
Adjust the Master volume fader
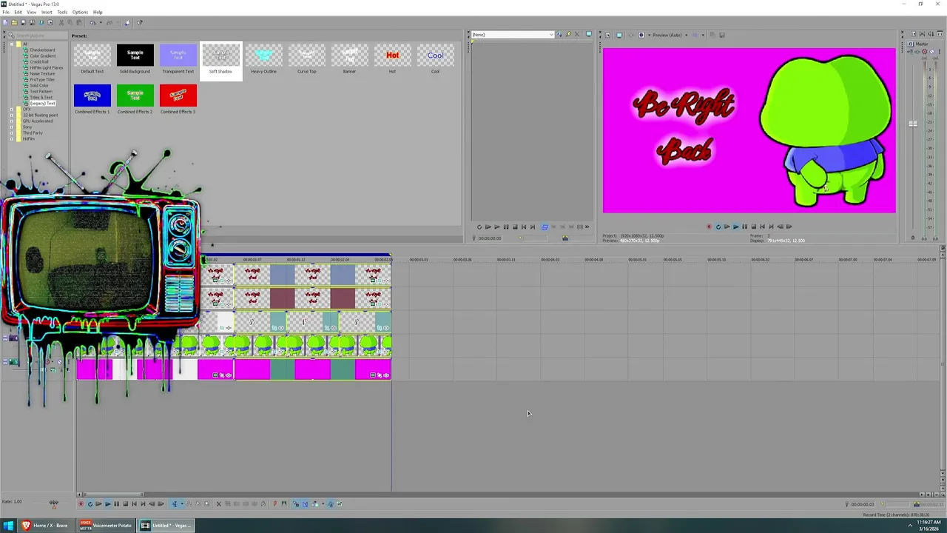pyautogui.click(x=913, y=124)
